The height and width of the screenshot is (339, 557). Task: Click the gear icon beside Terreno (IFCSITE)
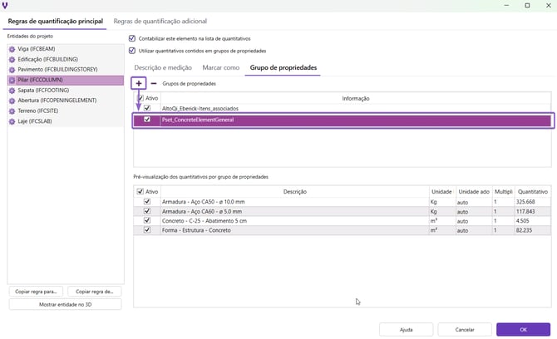(x=12, y=111)
